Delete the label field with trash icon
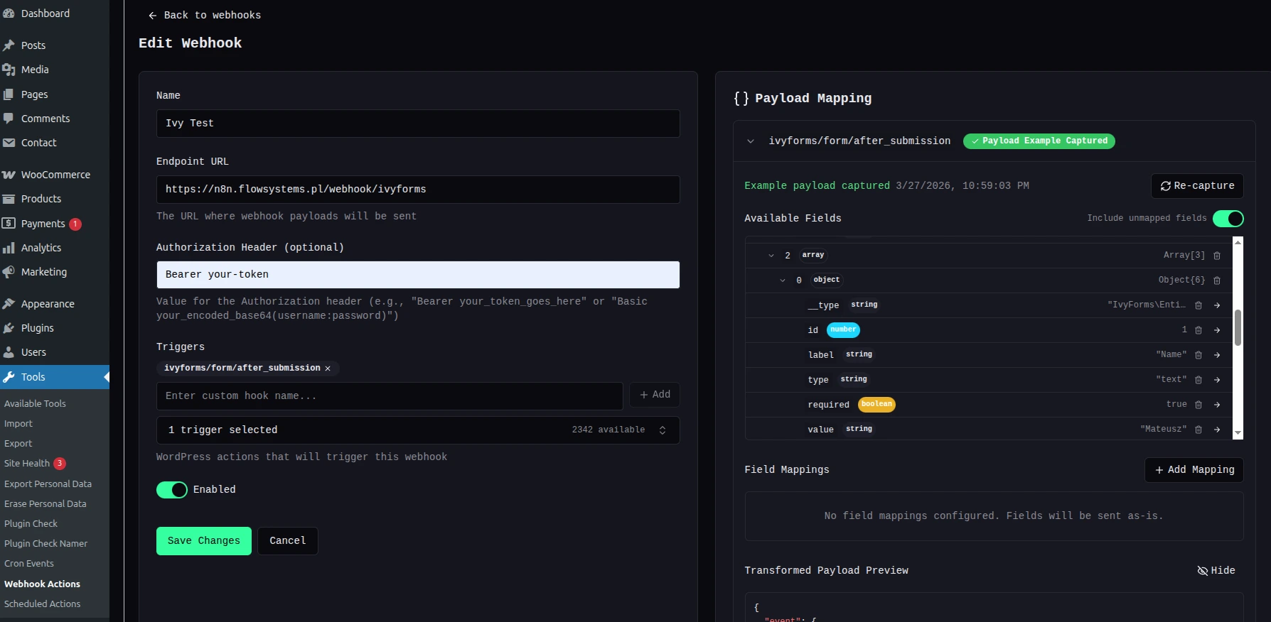The width and height of the screenshot is (1271, 622). coord(1198,355)
